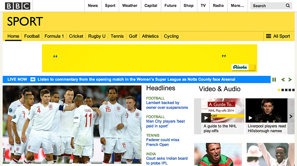Click the Headlines section heading
Screen dimensions: 297x166
pos(161,88)
